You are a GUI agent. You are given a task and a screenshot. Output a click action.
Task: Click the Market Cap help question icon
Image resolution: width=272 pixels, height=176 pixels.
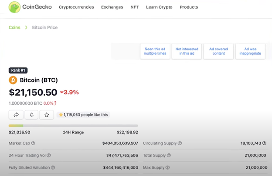(33, 143)
